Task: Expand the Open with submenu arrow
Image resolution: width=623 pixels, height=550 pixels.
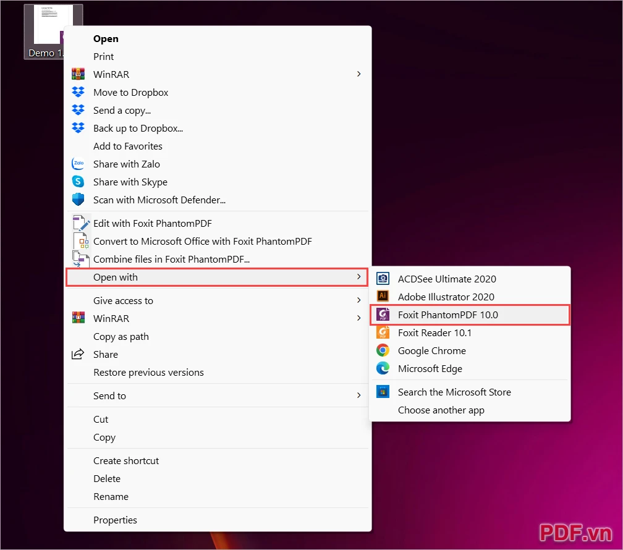Action: pyautogui.click(x=358, y=277)
